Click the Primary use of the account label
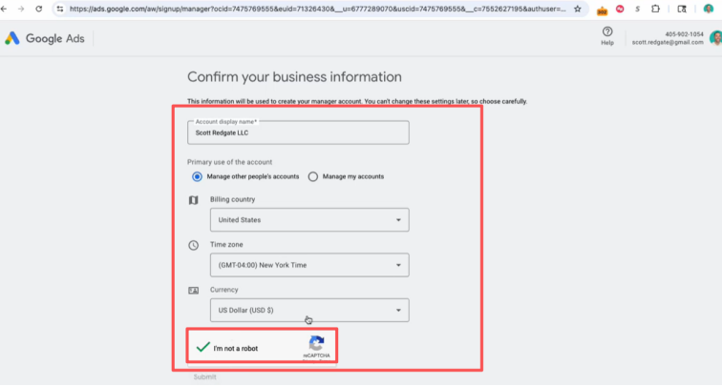 (229, 162)
